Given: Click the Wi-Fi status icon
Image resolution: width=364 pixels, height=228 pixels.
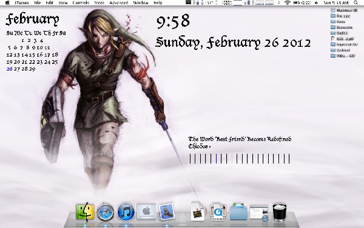Looking at the screenshot, I should [x=288, y=3].
